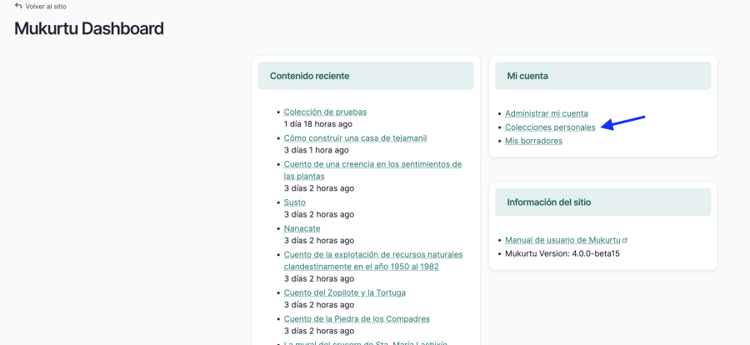This screenshot has width=750, height=345.
Task: Click the external link icon after Manual de usuario
Action: click(x=625, y=240)
